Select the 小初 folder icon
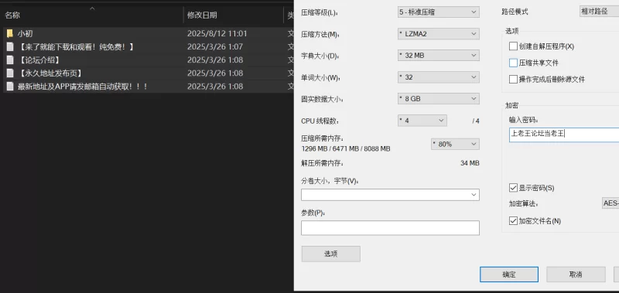 click(x=10, y=33)
